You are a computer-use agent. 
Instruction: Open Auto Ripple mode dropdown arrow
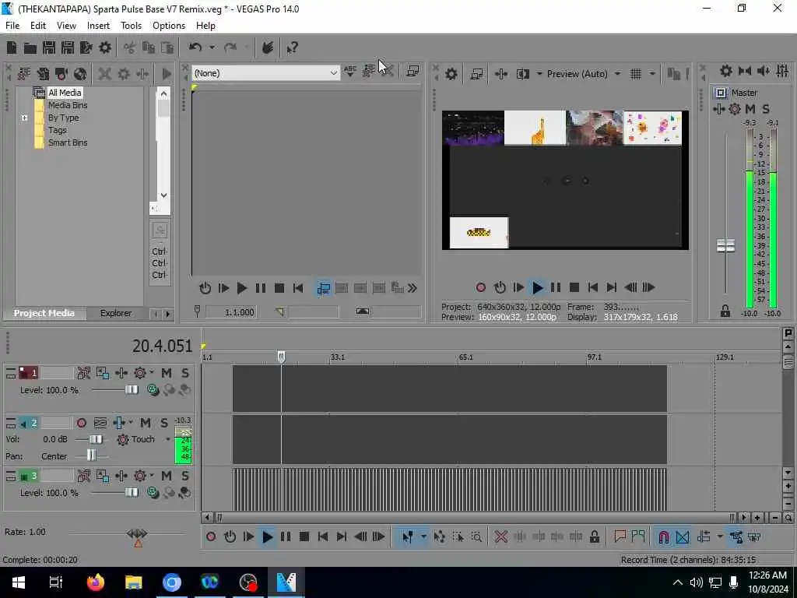pos(720,536)
